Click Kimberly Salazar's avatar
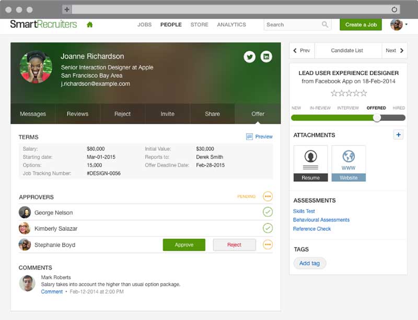 pos(25,228)
